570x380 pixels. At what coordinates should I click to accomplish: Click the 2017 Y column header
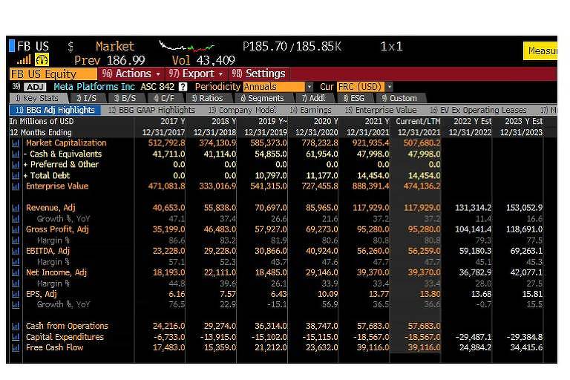(x=173, y=121)
